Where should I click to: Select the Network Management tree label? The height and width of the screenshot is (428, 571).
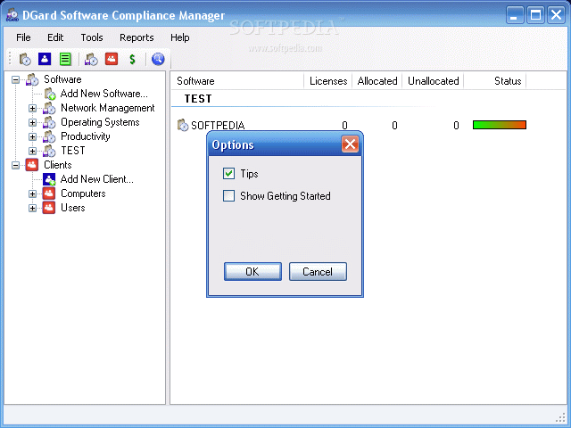click(108, 108)
